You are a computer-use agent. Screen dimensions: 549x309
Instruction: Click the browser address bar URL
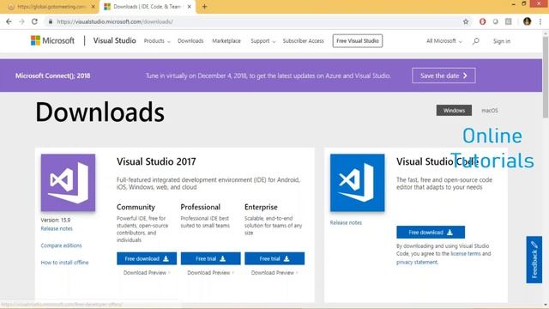tap(115, 21)
